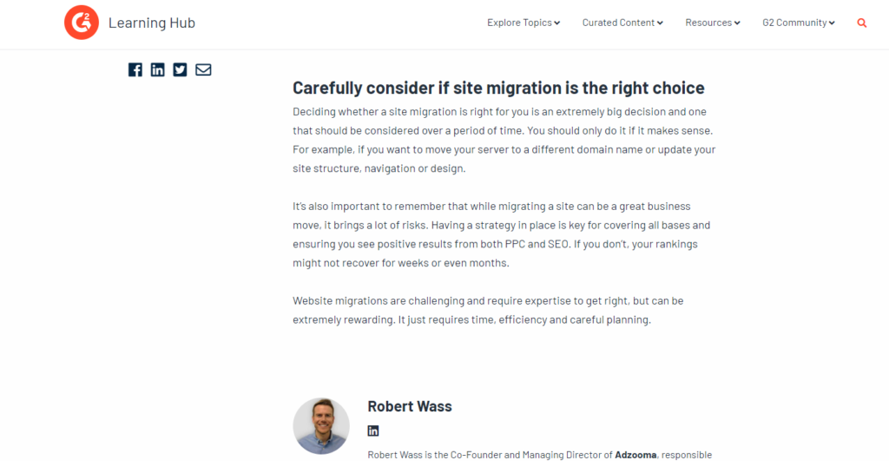The image size is (889, 467).
Task: Expand the Resources dropdown arrow
Action: [x=737, y=23]
